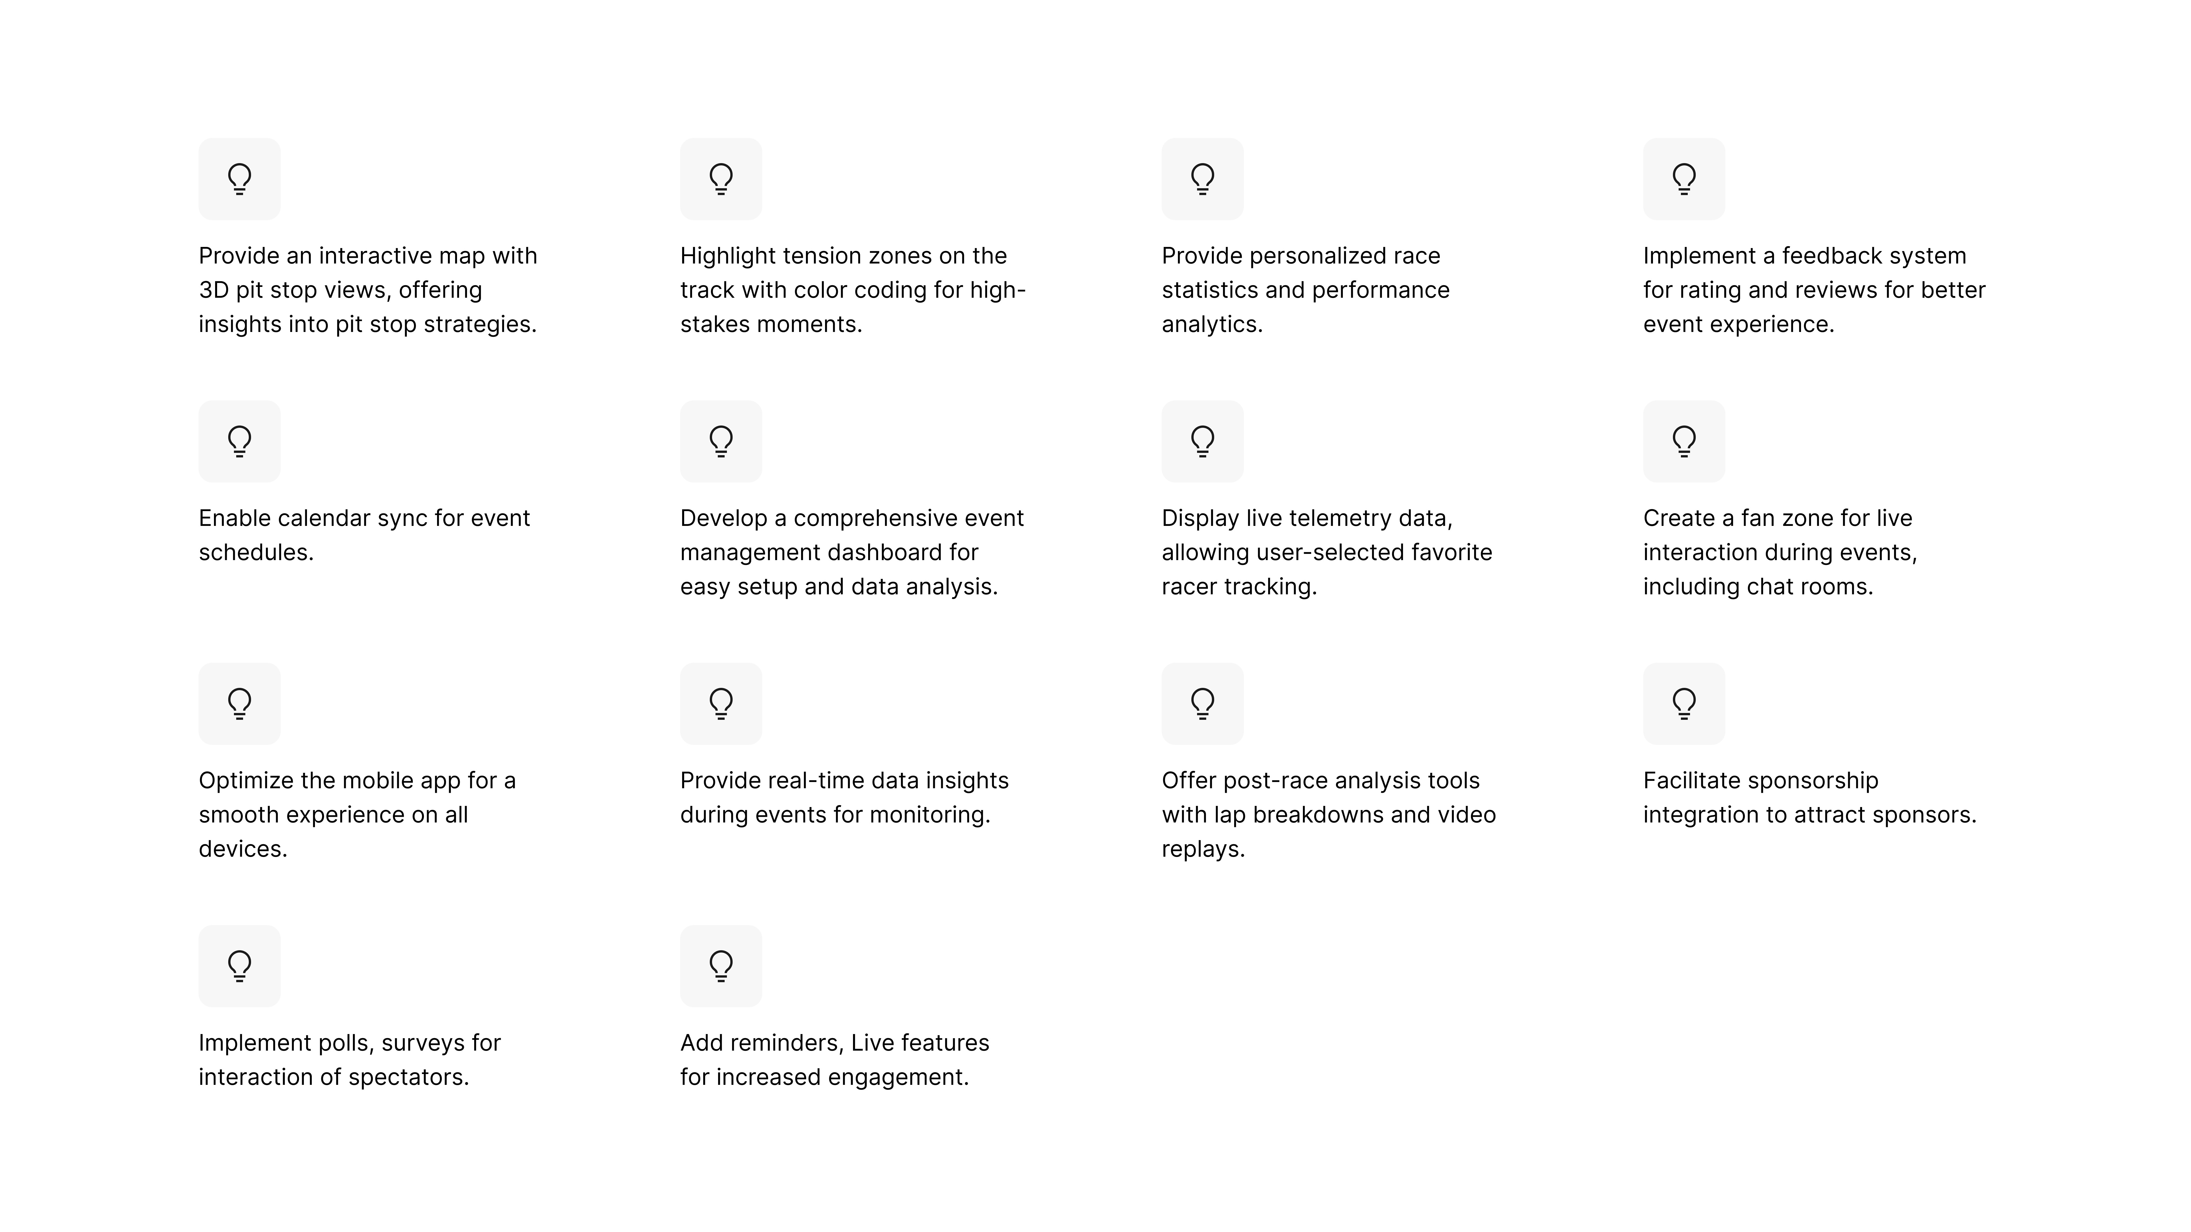Select 'Highlight tension zones on the track' text
The height and width of the screenshot is (1232, 2191).
click(853, 290)
